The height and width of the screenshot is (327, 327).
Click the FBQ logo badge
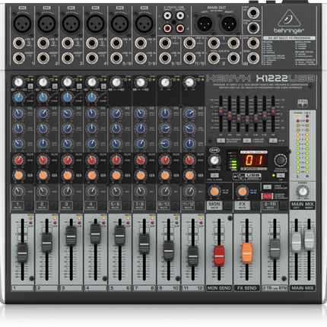pyautogui.click(x=303, y=103)
